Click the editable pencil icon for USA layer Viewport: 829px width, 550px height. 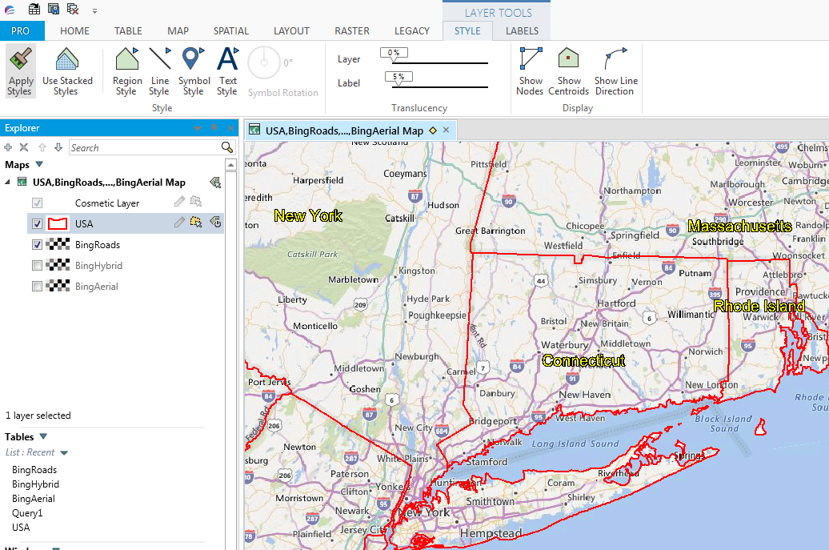(180, 223)
